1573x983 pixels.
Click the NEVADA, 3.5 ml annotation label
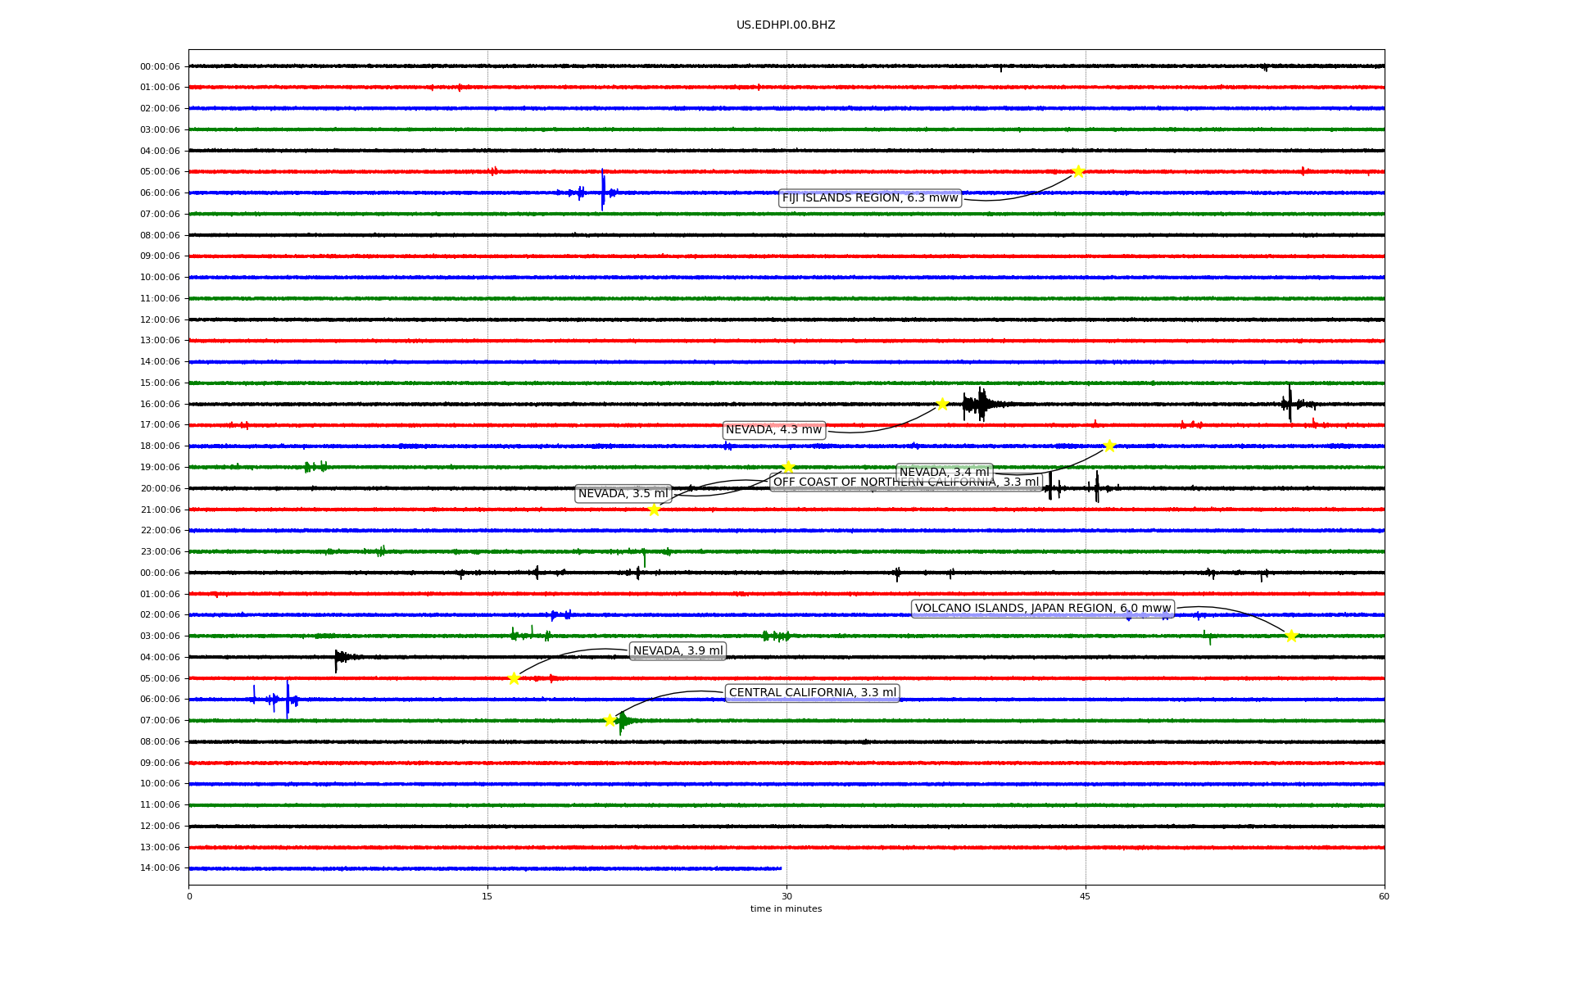[623, 494]
